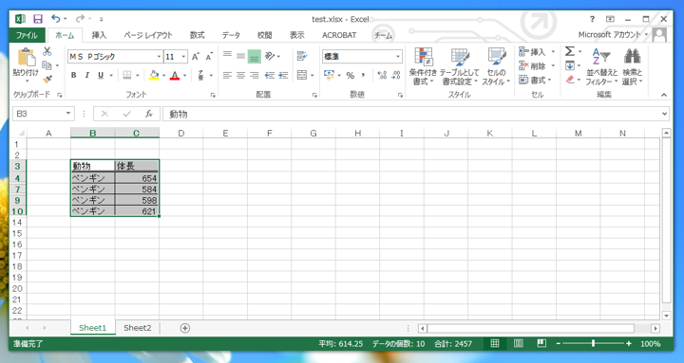Open number format 標準 dropdown
The width and height of the screenshot is (684, 363).
tap(397, 57)
